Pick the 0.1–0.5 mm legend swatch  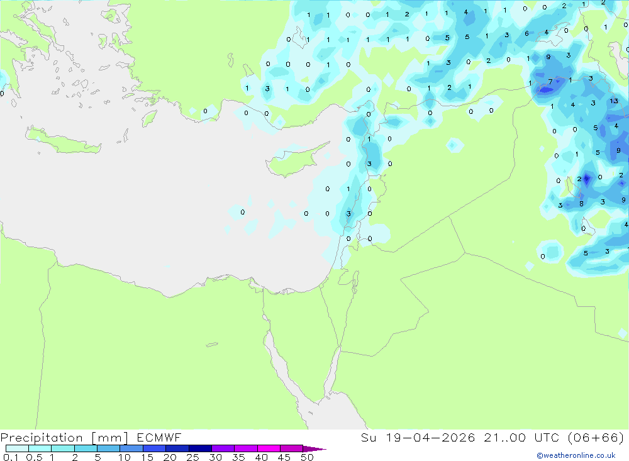[x=17, y=448]
